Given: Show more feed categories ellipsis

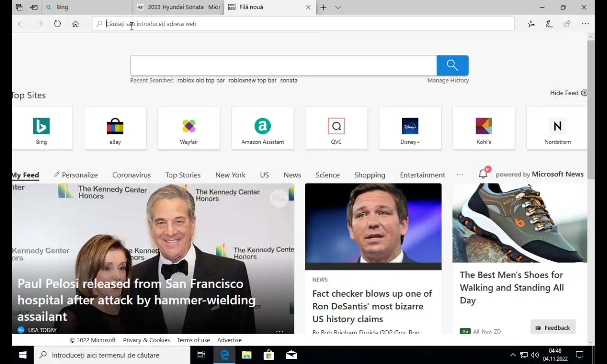Looking at the screenshot, I should (460, 175).
